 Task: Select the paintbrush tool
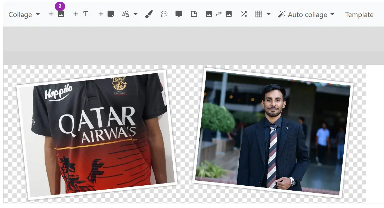pos(149,14)
